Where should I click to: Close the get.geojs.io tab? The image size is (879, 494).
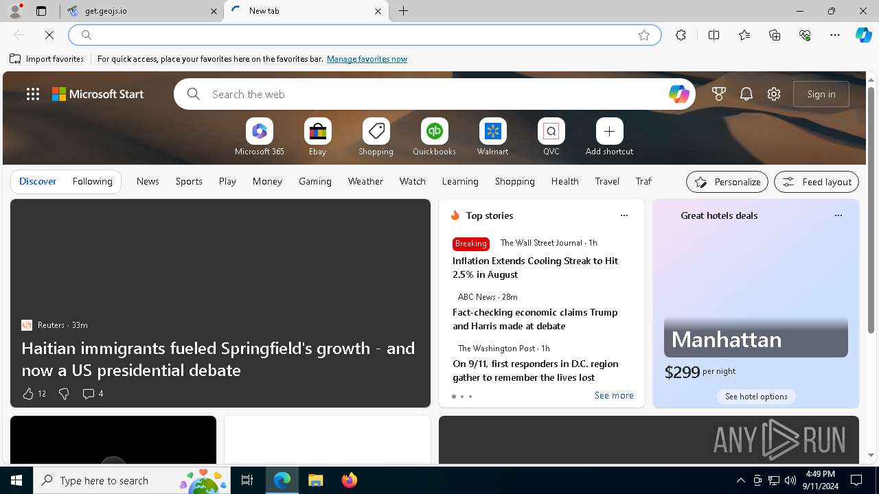pyautogui.click(x=214, y=11)
